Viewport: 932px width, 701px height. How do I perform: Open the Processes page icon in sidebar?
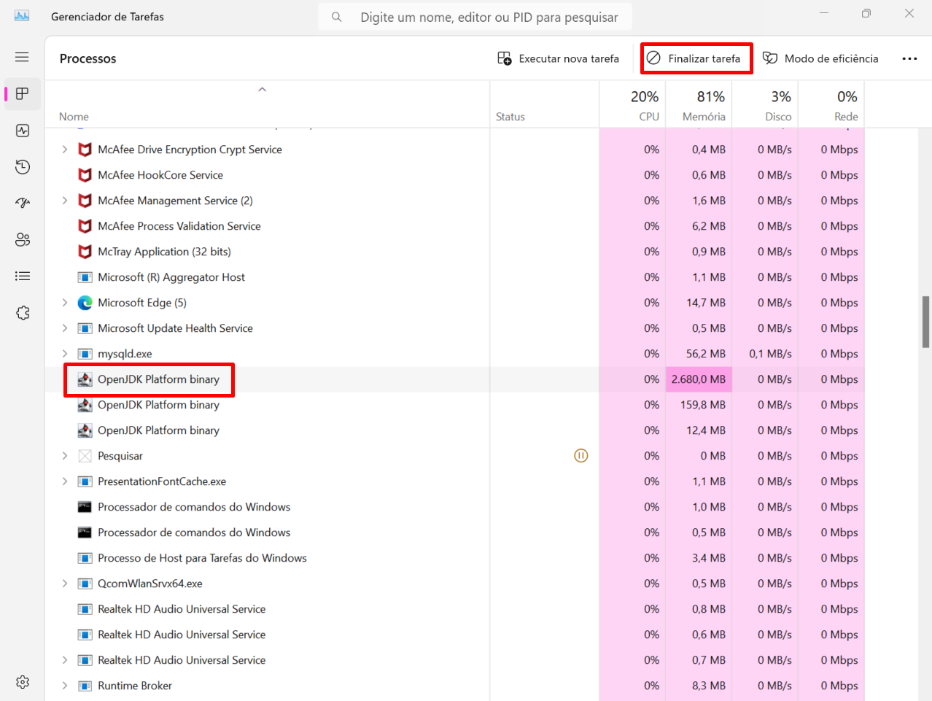[x=23, y=93]
